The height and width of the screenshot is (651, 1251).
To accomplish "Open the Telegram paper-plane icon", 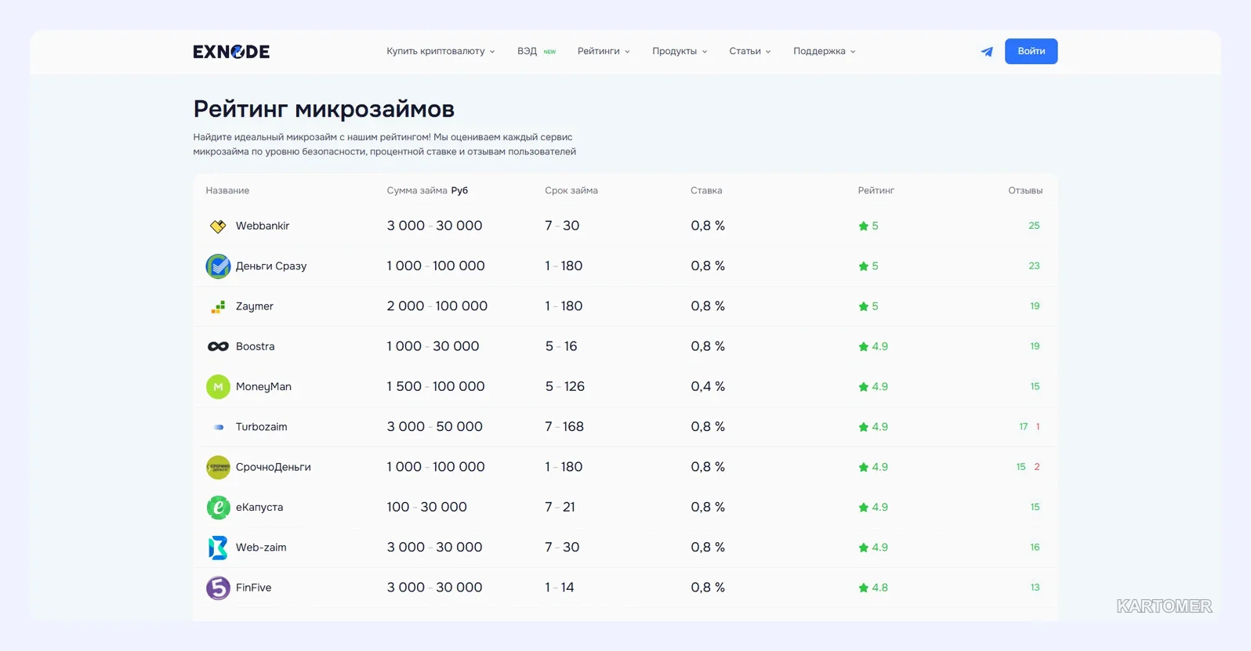I will (x=987, y=52).
